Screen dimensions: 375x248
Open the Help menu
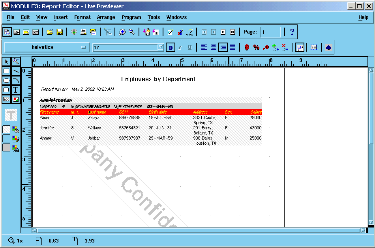363,17
